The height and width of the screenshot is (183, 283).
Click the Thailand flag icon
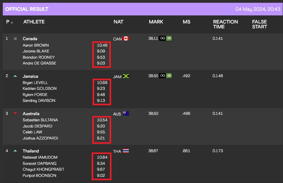[126, 151]
